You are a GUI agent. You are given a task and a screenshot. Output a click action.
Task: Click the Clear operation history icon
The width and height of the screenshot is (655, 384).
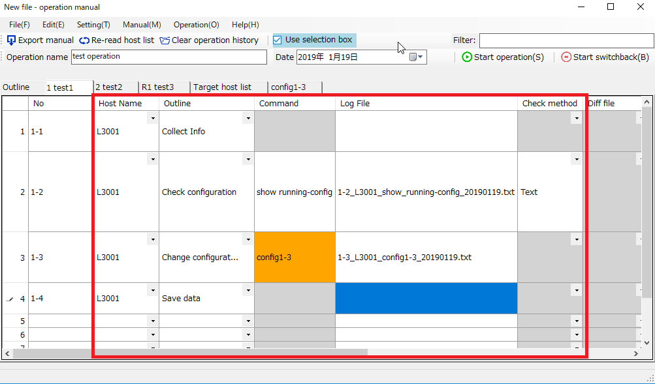(x=165, y=40)
